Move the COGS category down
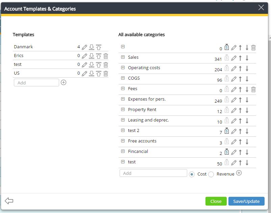Screen dimensions: 271x213 [x=247, y=79]
